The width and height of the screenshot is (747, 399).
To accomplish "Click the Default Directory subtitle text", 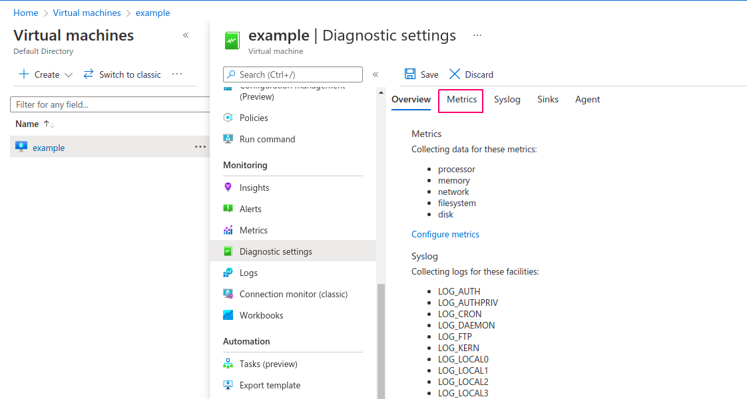I will pyautogui.click(x=43, y=51).
